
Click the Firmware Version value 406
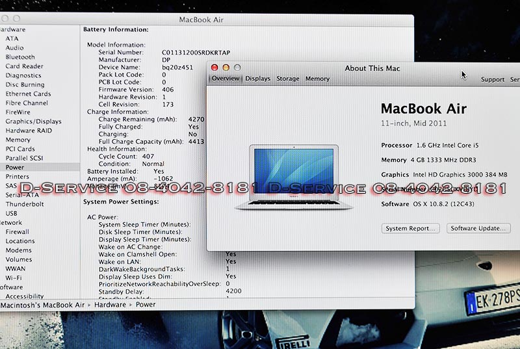(168, 90)
